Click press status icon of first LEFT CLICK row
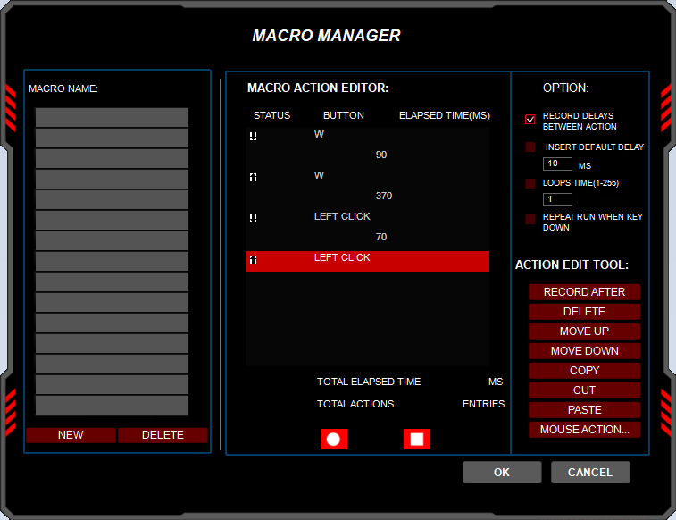676x520 pixels. pos(254,218)
